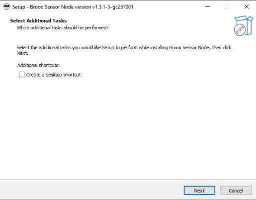The image size is (256, 200).
Task: Click the separator line above the footer
Action: [x=128, y=180]
